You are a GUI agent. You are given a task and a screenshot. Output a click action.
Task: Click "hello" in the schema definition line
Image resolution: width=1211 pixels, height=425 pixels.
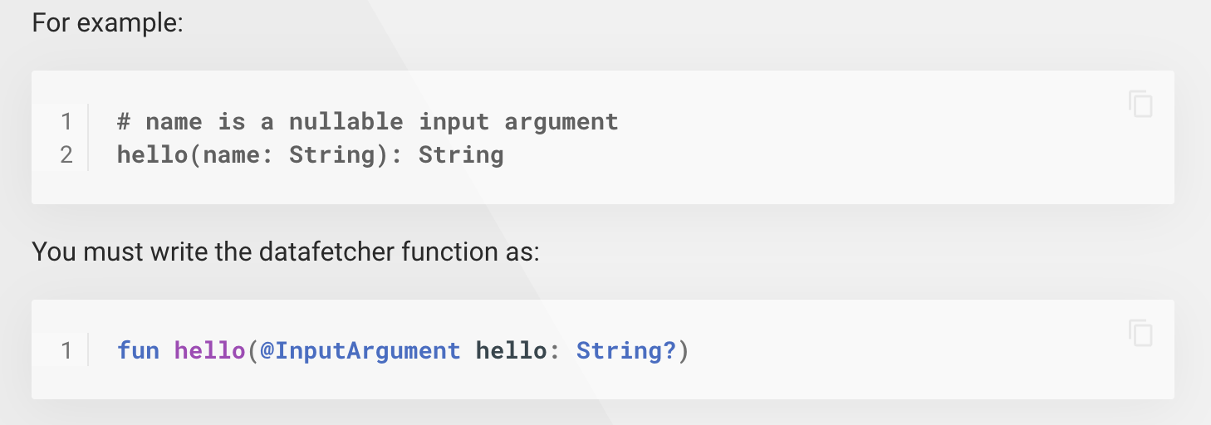153,155
